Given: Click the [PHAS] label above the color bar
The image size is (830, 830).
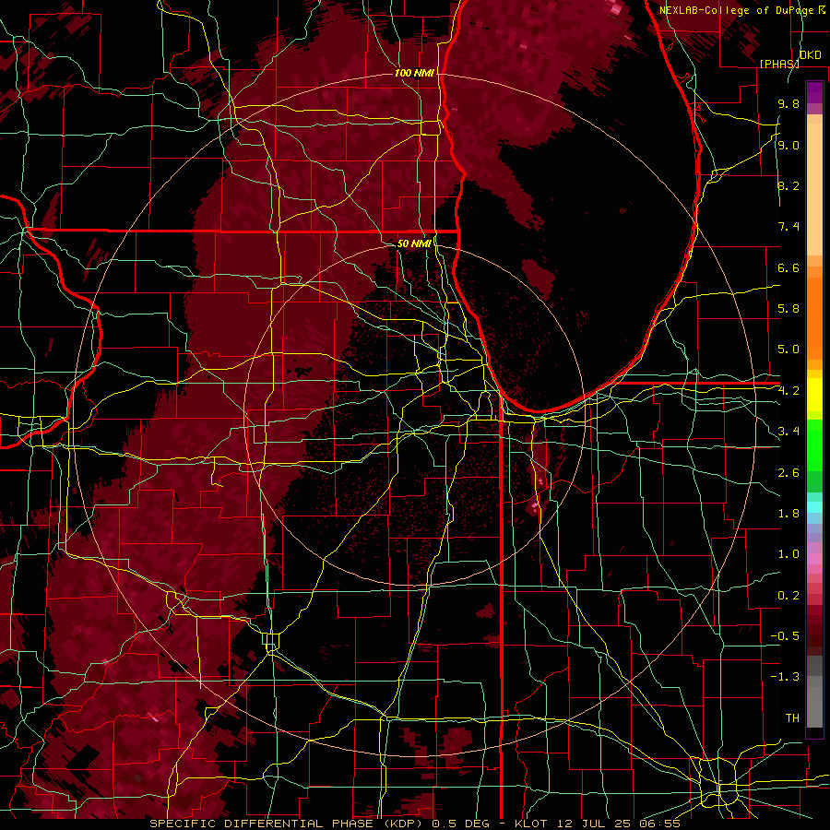Looking at the screenshot, I should coord(779,64).
